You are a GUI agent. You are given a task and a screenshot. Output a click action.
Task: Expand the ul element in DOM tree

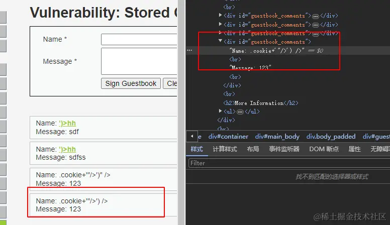[x=220, y=111]
